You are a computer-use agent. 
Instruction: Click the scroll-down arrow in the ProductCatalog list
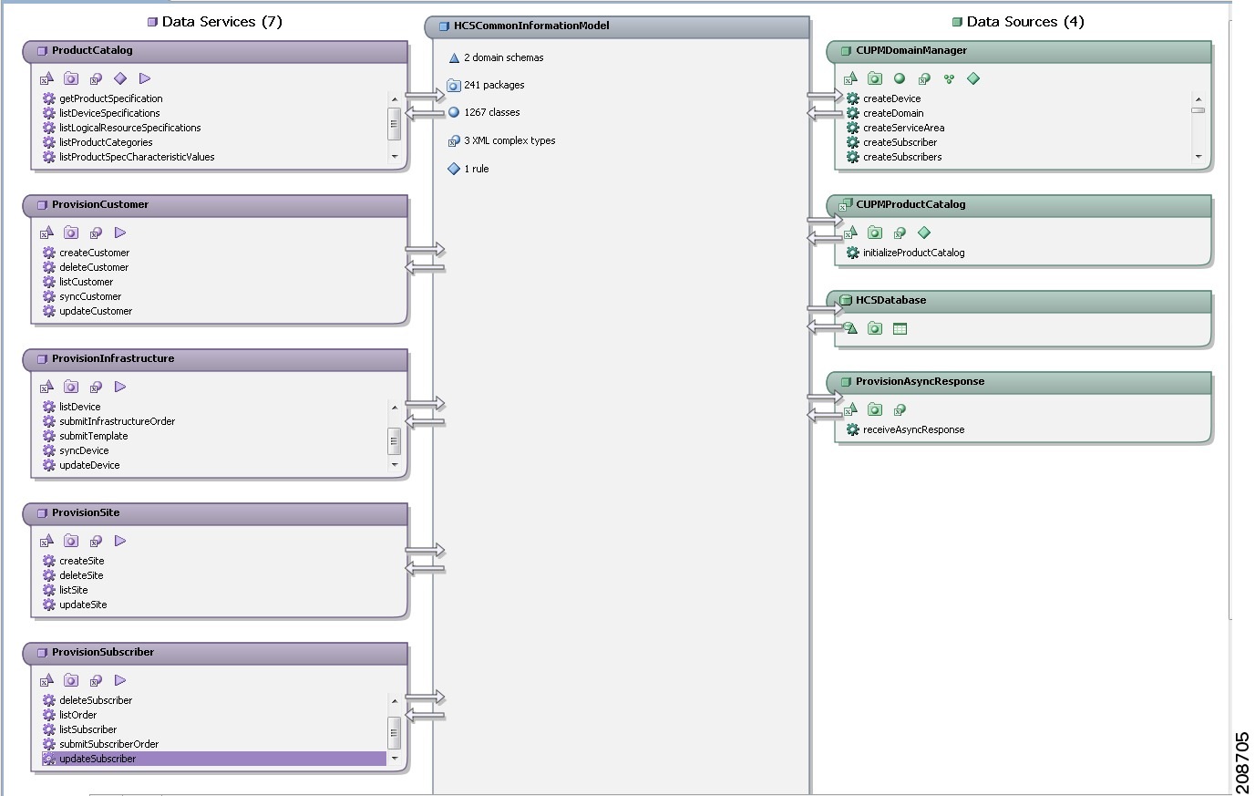coord(394,158)
